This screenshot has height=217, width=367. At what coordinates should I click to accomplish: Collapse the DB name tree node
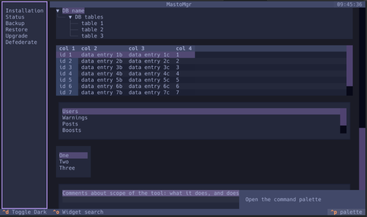point(58,11)
